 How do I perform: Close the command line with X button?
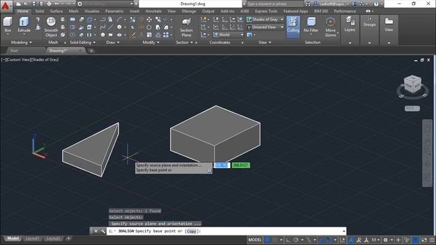[95, 231]
